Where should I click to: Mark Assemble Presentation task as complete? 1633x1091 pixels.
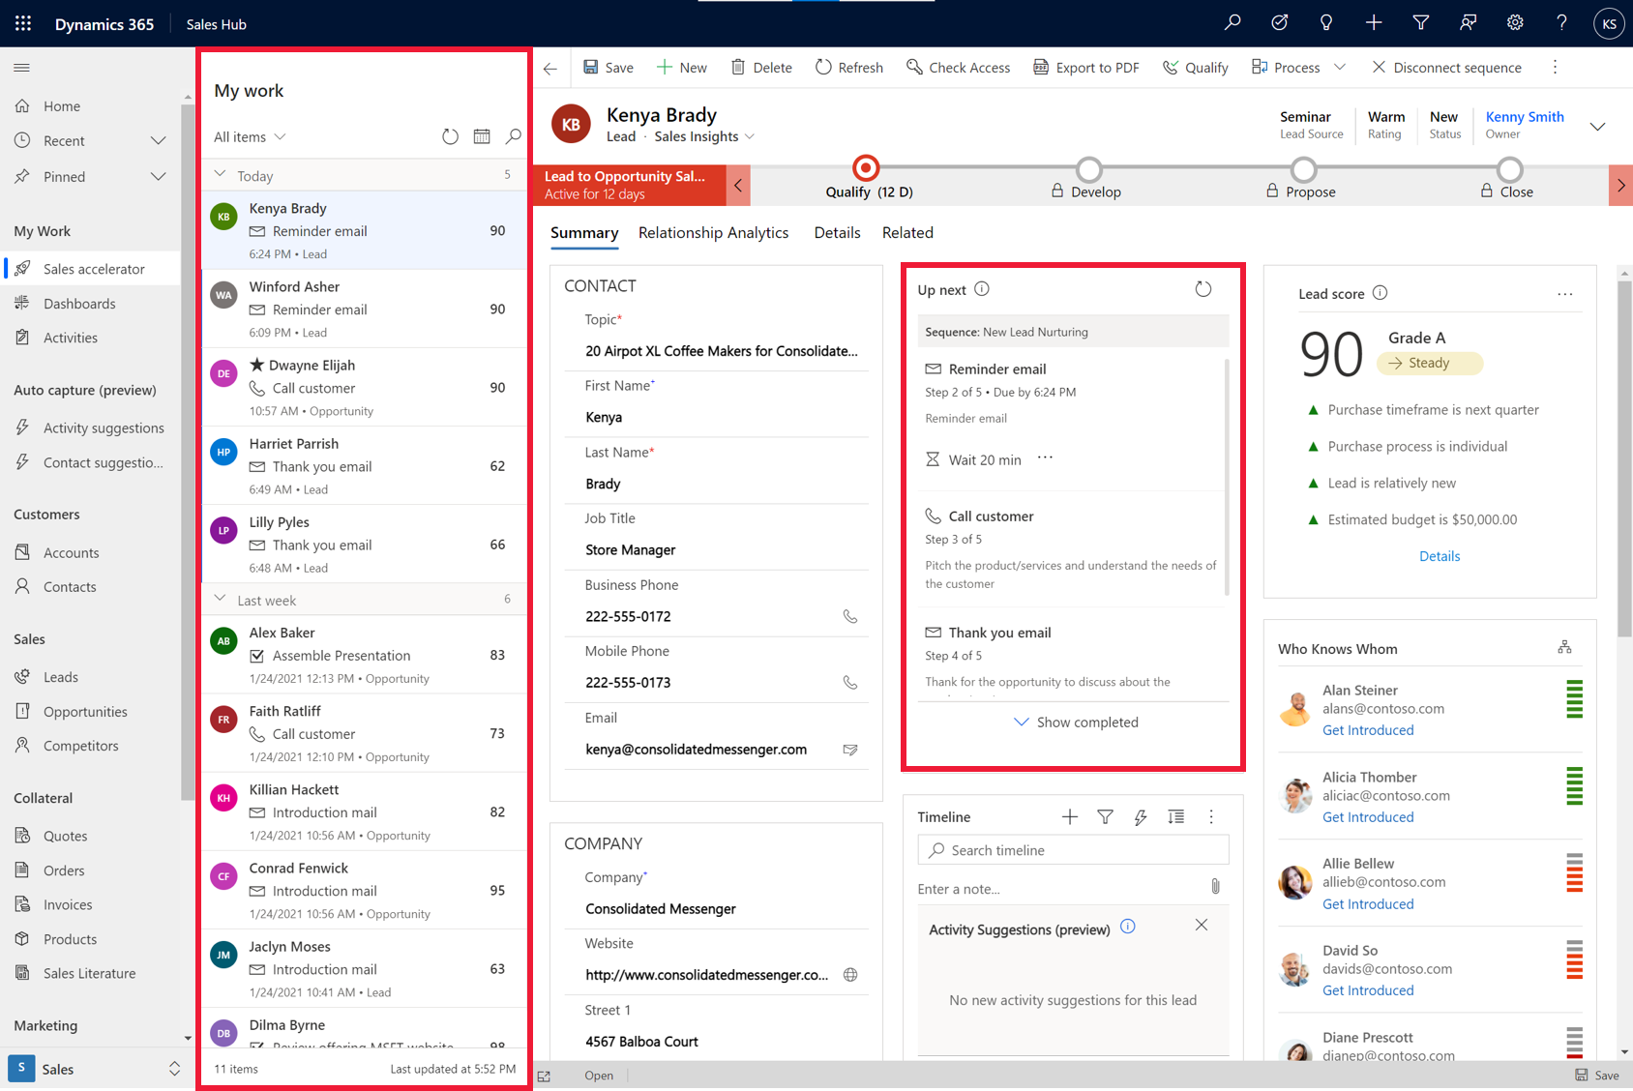tap(257, 655)
